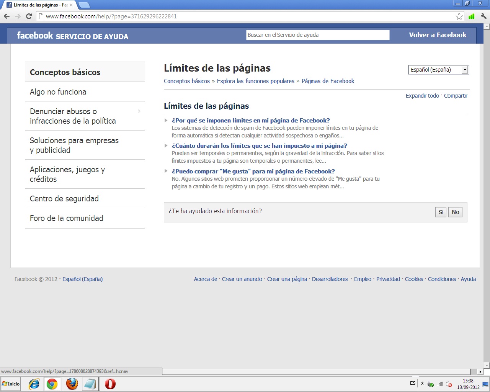
Task: Open 'Denunciar abusos o infracciones de la política'
Action: pyautogui.click(x=85, y=116)
